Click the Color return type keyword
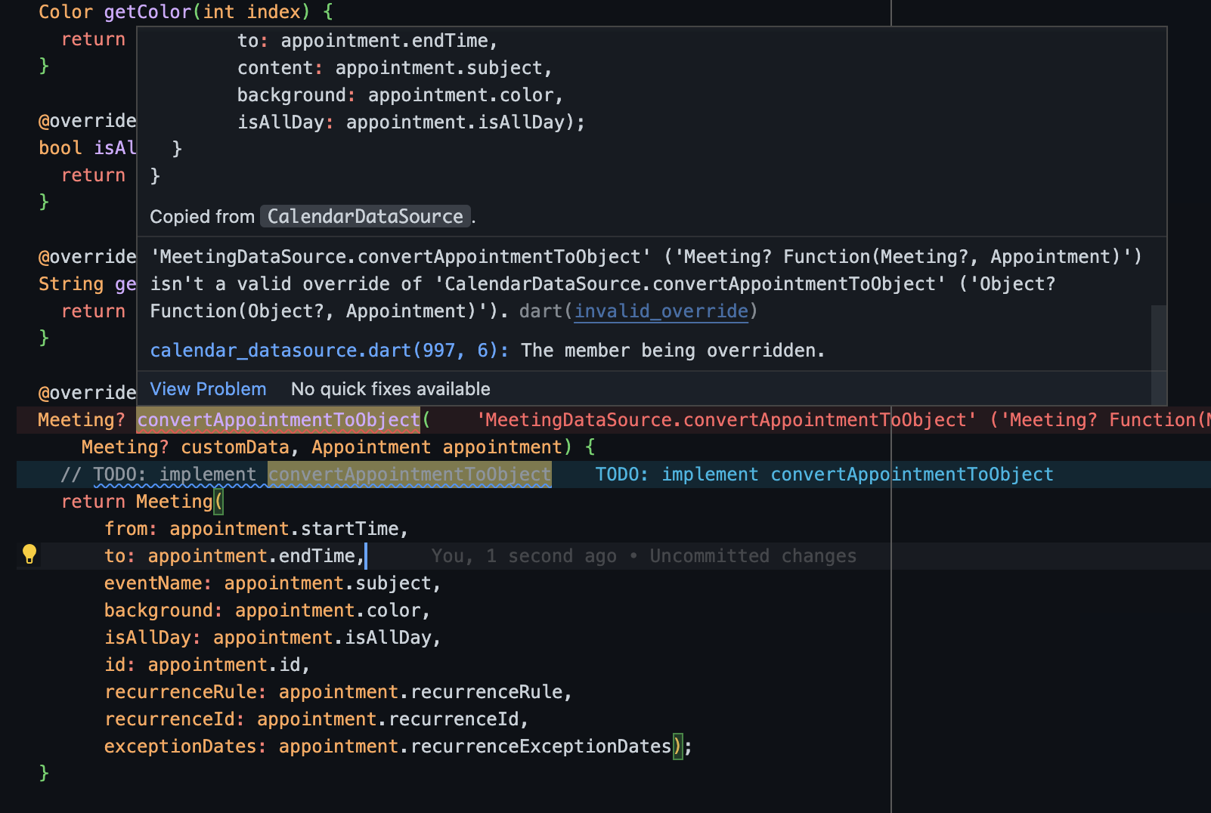Image resolution: width=1211 pixels, height=813 pixels. (66, 12)
